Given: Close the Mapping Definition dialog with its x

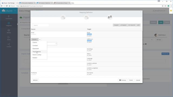Looking at the screenshot, I should [141, 12].
